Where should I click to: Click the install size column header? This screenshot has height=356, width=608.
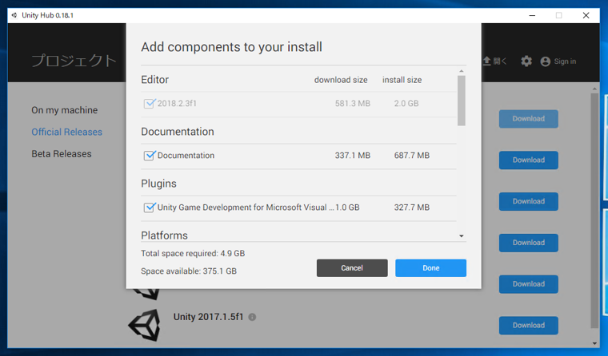pyautogui.click(x=402, y=80)
